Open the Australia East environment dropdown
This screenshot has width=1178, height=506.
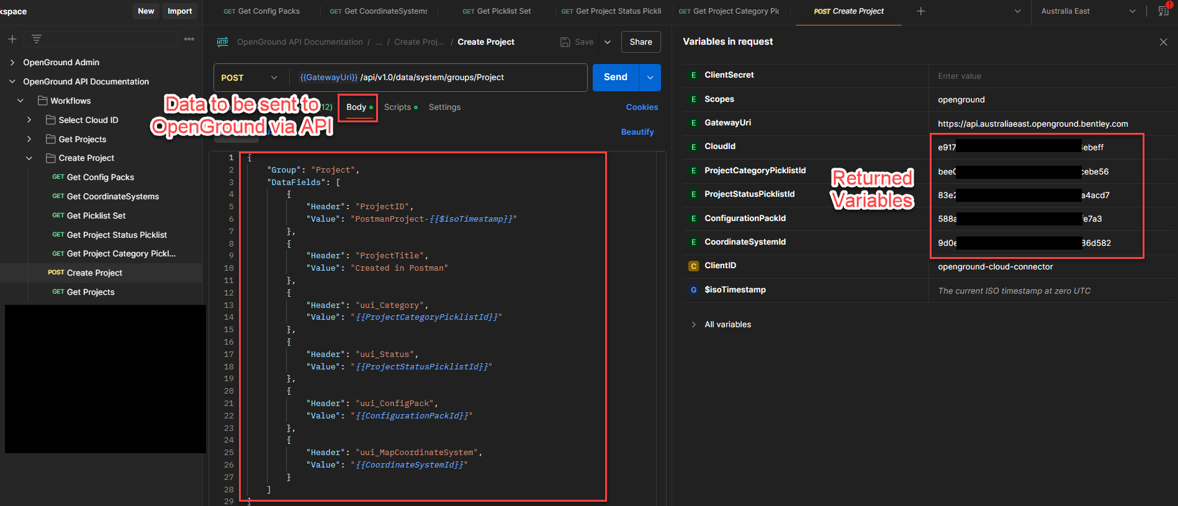[1089, 11]
